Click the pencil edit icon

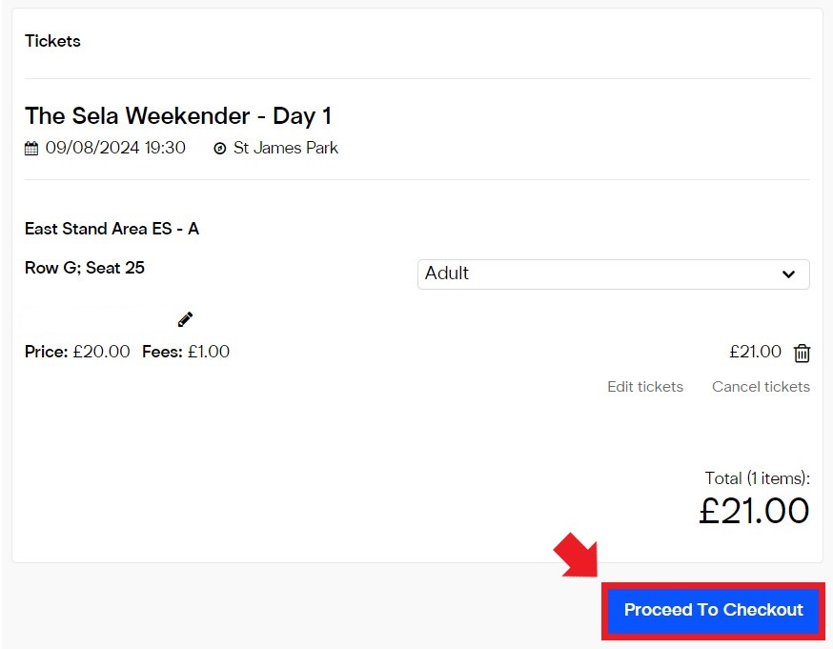pos(186,319)
